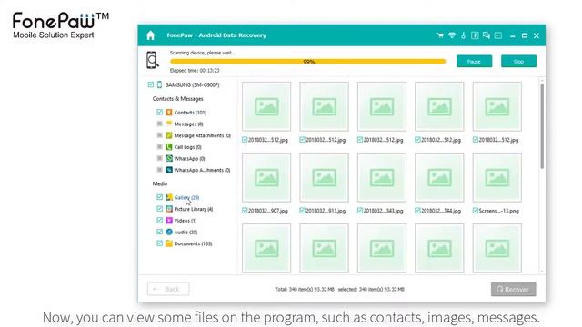Viewport: 582px width, 327px height.
Task: Click the file list vertical scrollbar
Action: click(542, 126)
